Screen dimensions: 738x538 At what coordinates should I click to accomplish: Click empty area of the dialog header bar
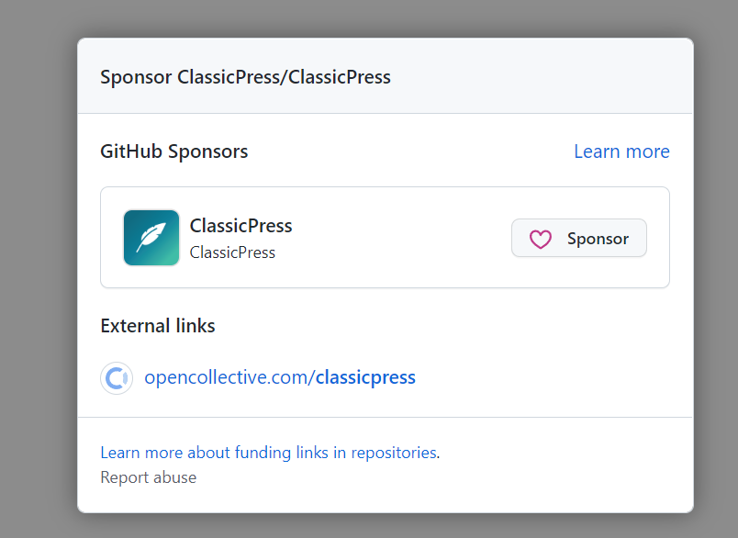pyautogui.click(x=551, y=77)
